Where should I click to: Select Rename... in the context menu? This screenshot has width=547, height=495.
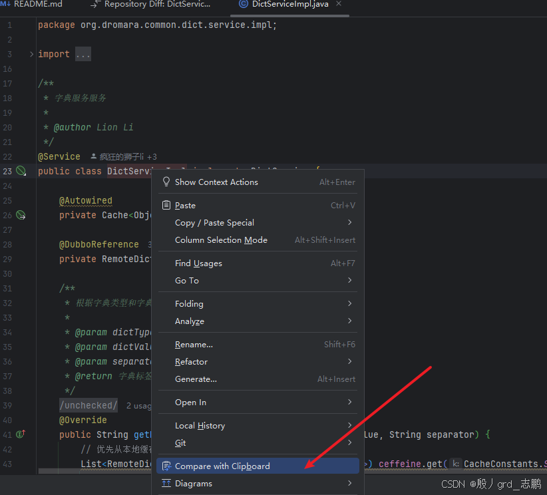[x=258, y=345]
